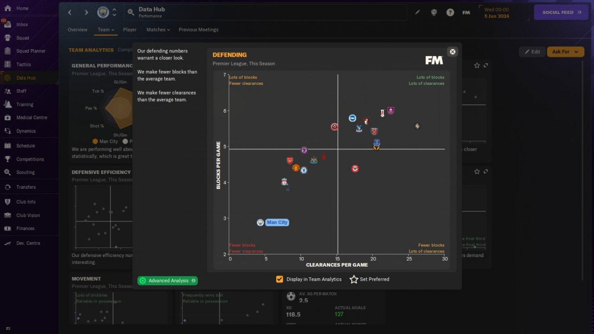Click the Chelsea badge on the chart

[x=303, y=170]
